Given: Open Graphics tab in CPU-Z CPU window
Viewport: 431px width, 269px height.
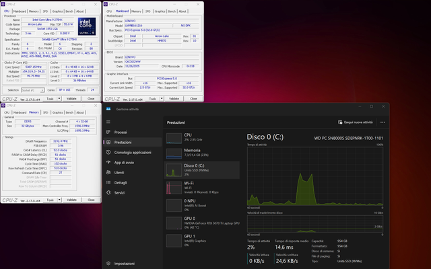Looking at the screenshot, I should tap(57, 11).
